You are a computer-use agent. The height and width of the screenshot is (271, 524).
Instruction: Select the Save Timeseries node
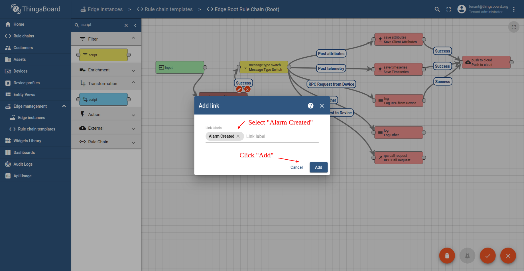pyautogui.click(x=398, y=69)
